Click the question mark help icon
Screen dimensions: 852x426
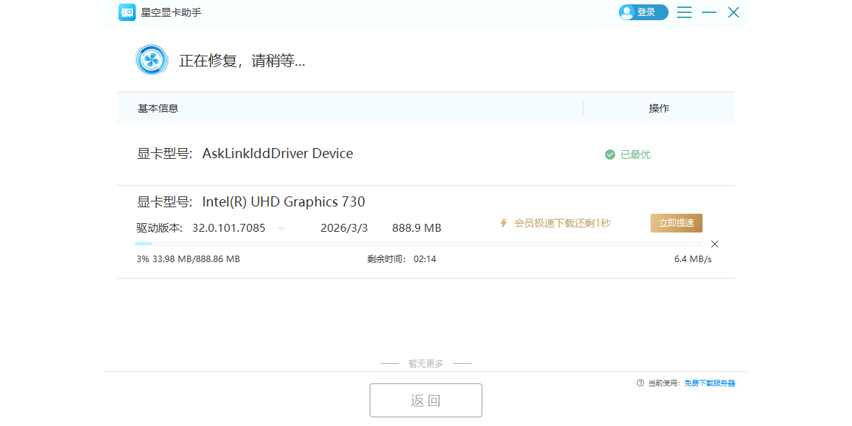pyautogui.click(x=640, y=383)
